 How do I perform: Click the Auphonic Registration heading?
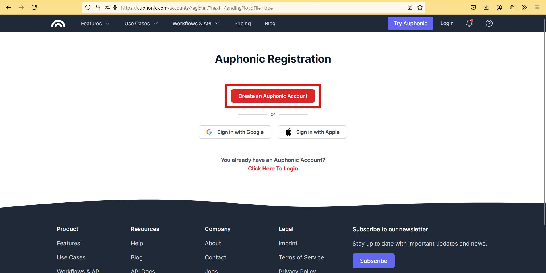click(x=273, y=59)
